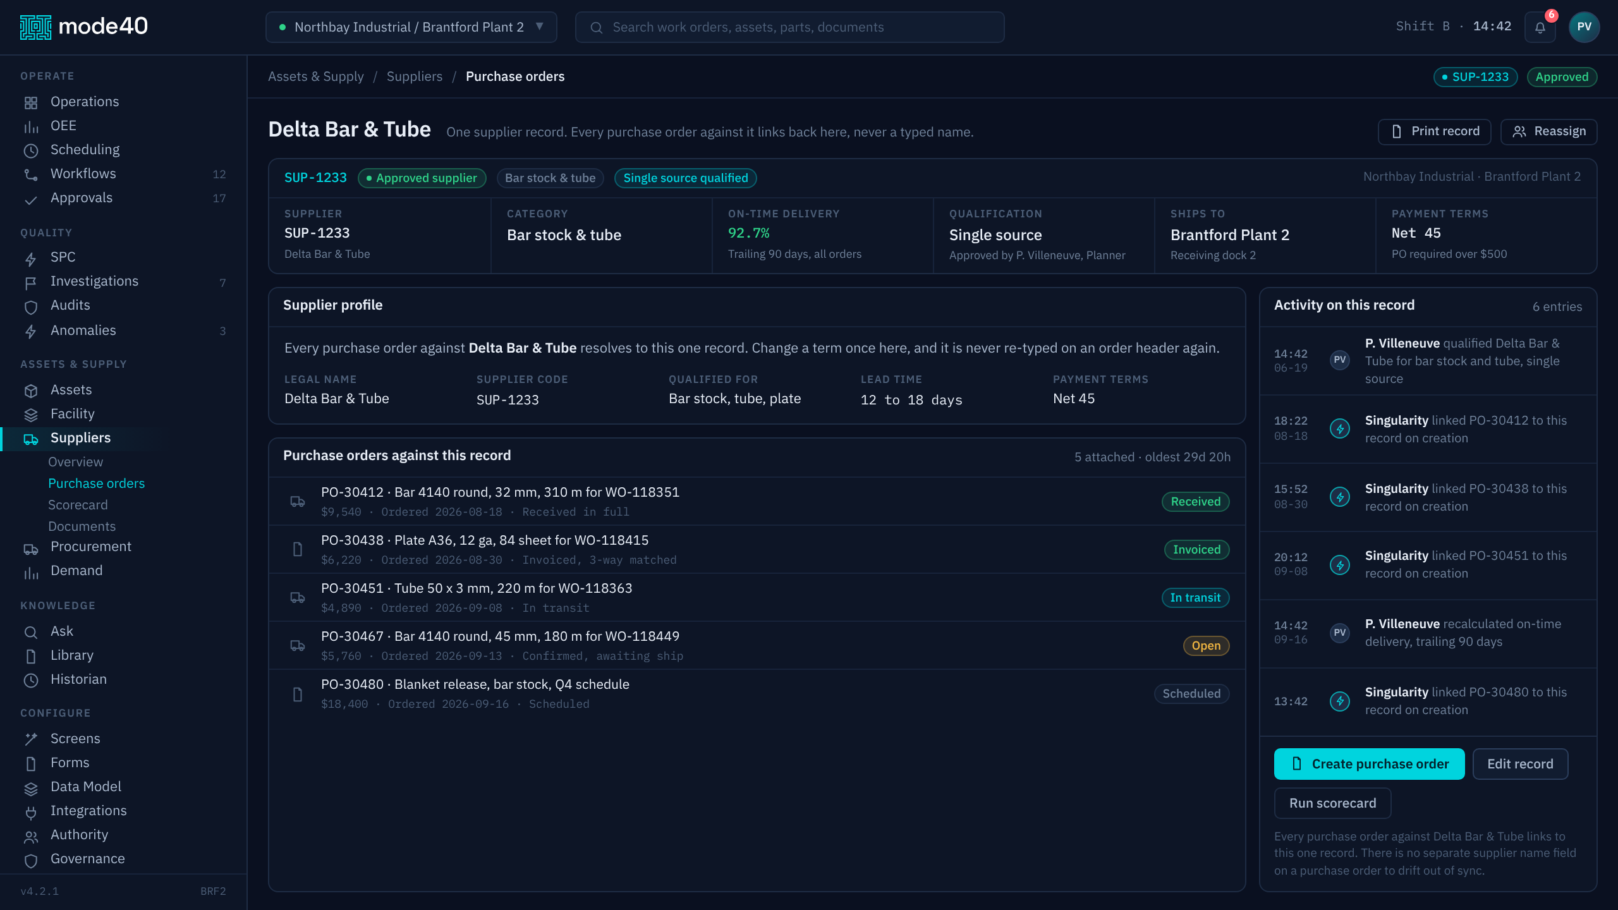This screenshot has width=1618, height=910.
Task: Open SPC under Quality
Action: (124, 257)
